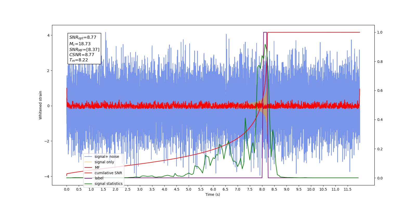The image size is (416, 208).
Task: Click the 'Whitened strain' y-axis label
Action: (41, 105)
